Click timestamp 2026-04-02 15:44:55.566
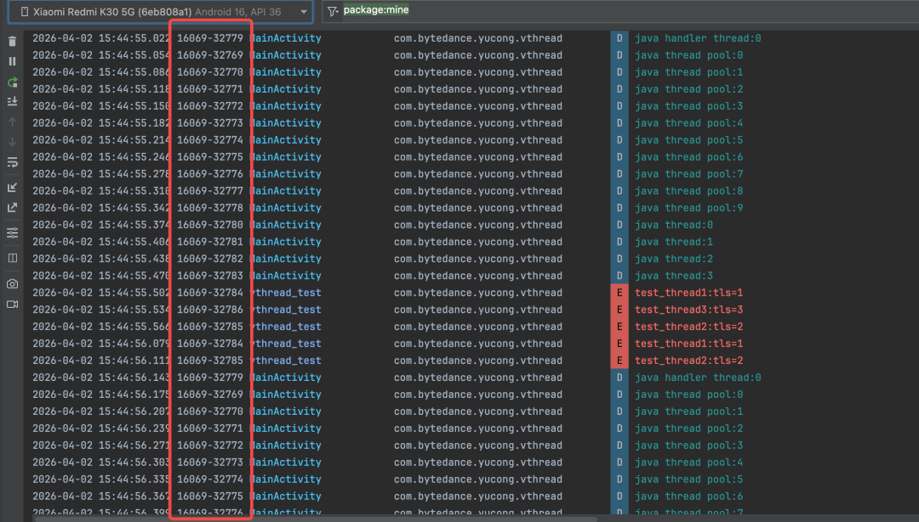This screenshot has width=919, height=522. click(100, 327)
